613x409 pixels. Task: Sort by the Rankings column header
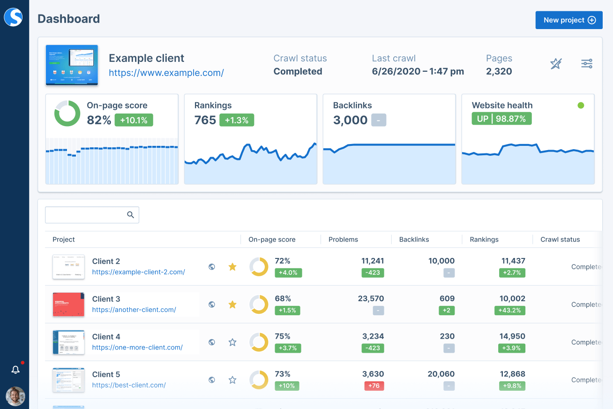click(484, 239)
